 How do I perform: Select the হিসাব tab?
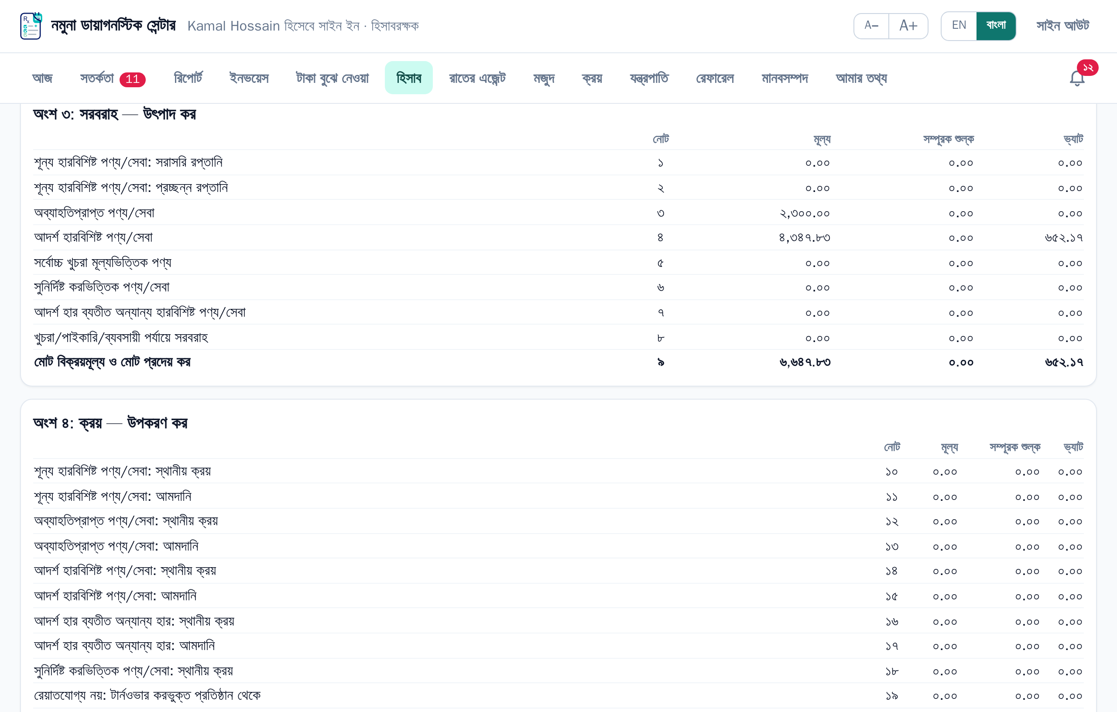409,78
